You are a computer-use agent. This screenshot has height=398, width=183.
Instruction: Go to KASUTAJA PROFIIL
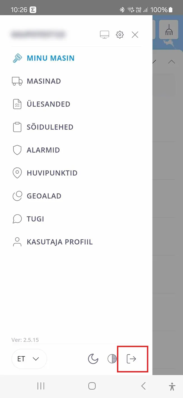click(59, 242)
